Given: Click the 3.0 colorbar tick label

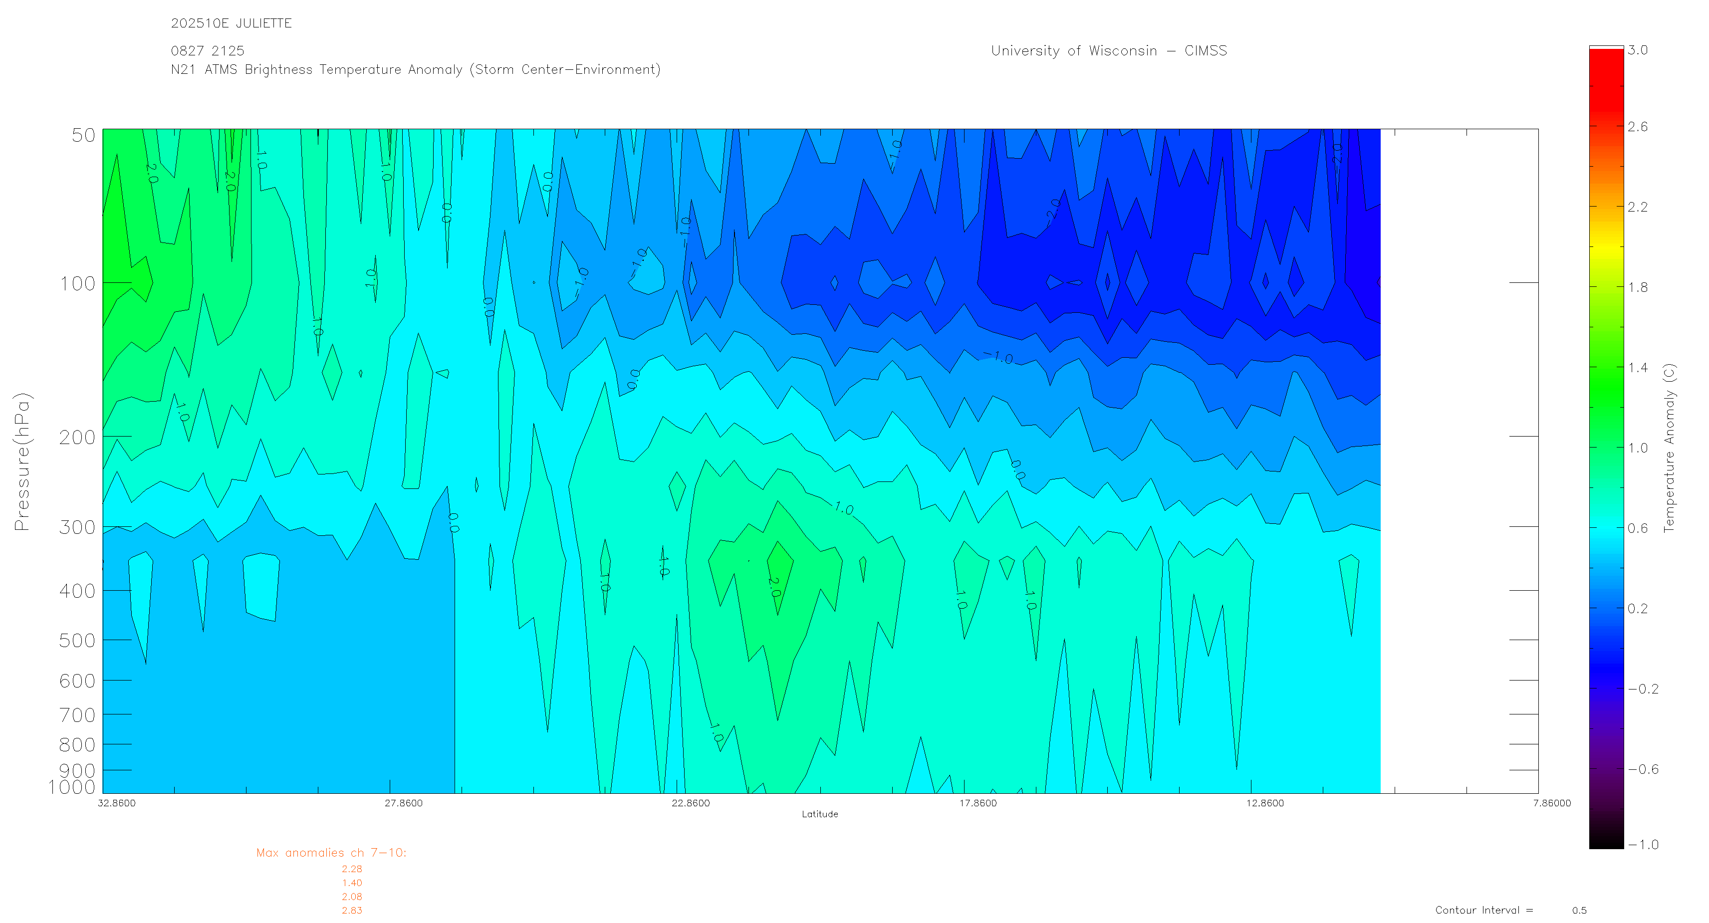Looking at the screenshot, I should [x=1637, y=50].
